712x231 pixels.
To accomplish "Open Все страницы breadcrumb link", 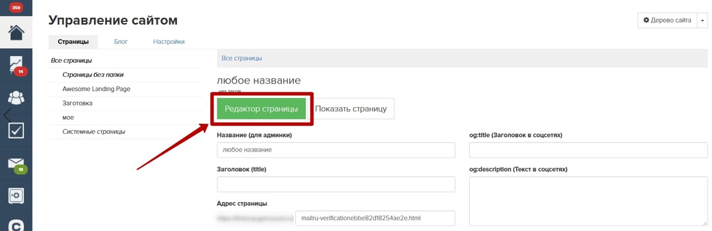I will (x=242, y=59).
